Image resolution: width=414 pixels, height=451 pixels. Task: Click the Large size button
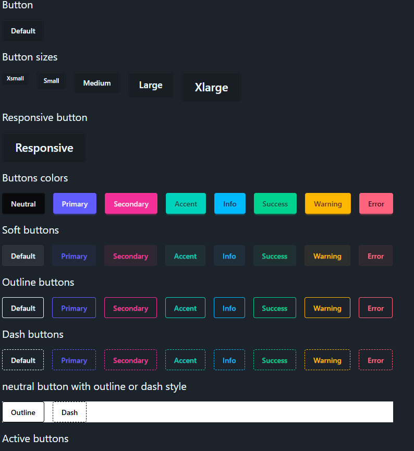point(151,85)
